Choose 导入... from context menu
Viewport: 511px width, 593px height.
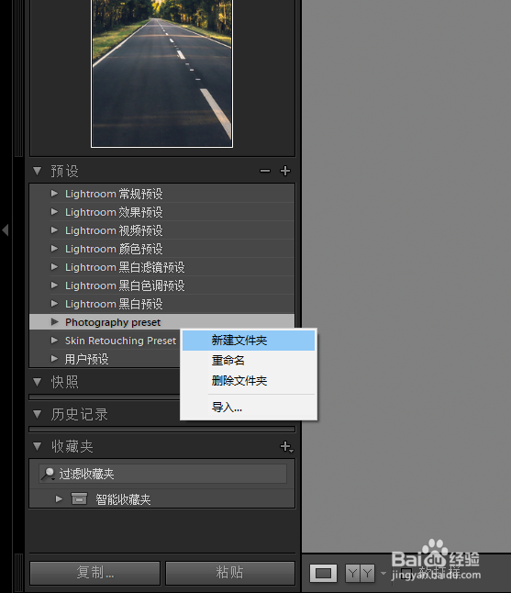249,408
